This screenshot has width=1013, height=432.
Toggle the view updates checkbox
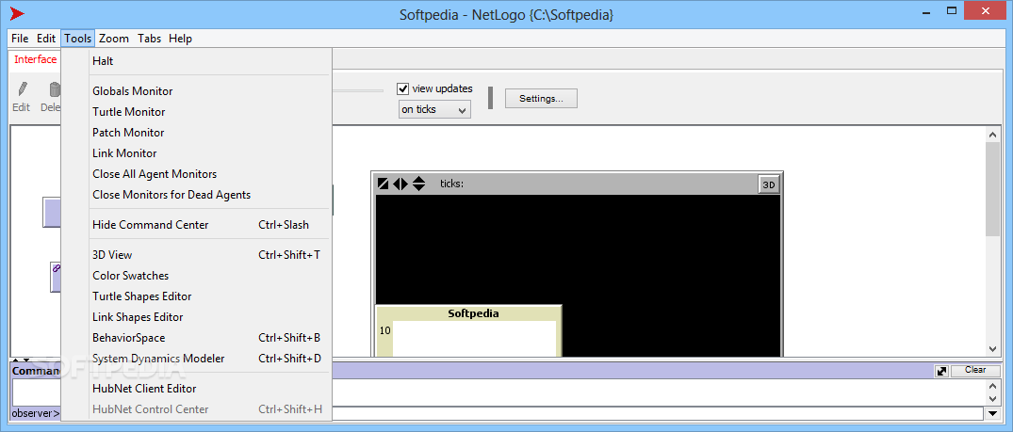click(403, 89)
